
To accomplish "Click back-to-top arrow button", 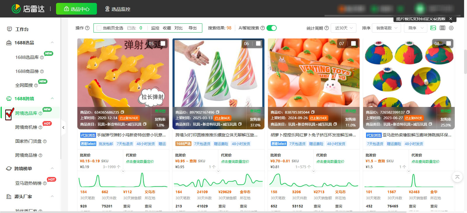I will click(x=457, y=177).
